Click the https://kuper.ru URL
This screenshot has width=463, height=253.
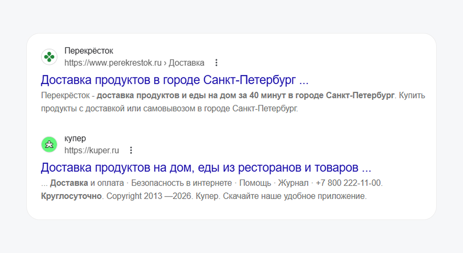coord(92,151)
